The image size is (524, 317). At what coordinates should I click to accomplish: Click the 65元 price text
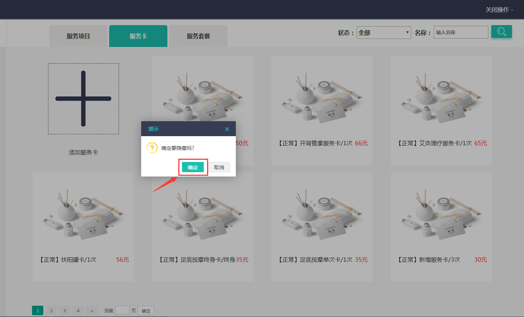coord(481,143)
